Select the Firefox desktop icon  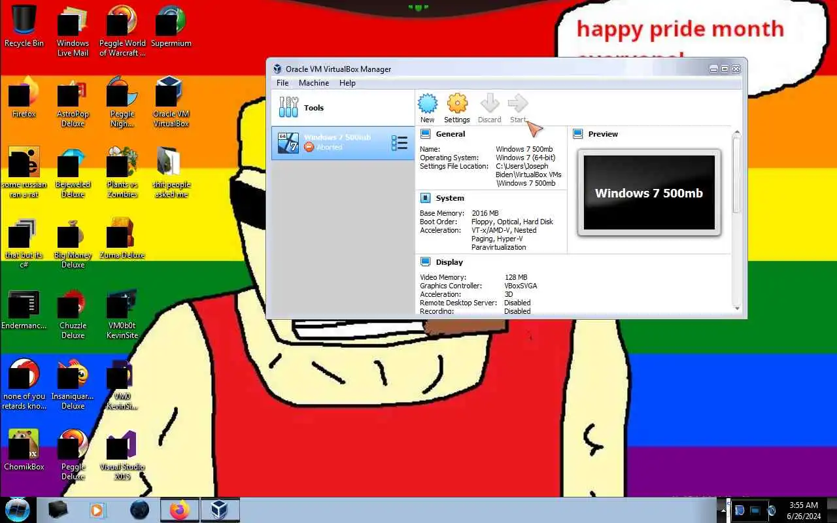[24, 98]
